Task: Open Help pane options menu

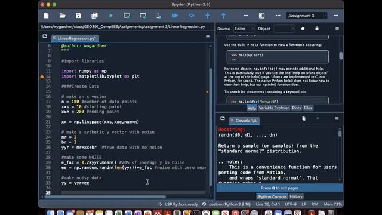Action: (x=337, y=29)
